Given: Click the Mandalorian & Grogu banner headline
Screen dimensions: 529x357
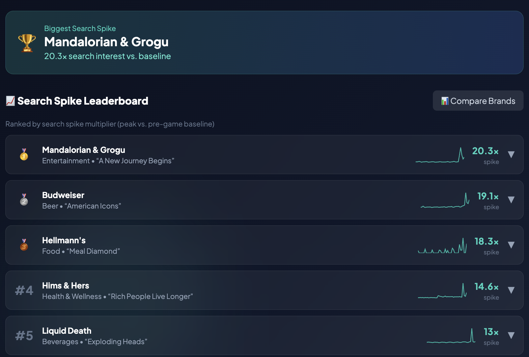Looking at the screenshot, I should 106,42.
